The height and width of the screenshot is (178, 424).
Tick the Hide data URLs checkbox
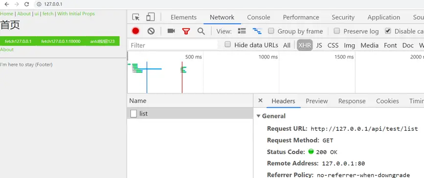point(228,44)
